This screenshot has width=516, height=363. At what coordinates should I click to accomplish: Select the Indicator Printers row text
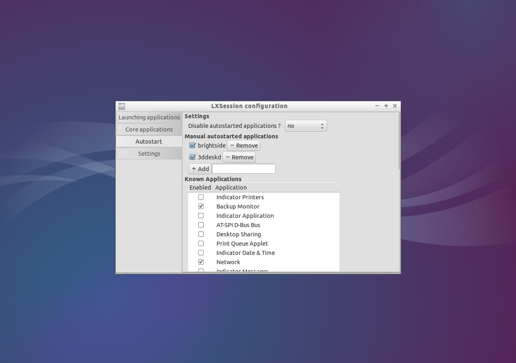[240, 197]
